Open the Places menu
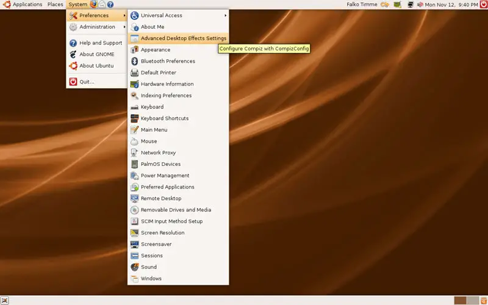The height and width of the screenshot is (305, 488). tap(55, 4)
